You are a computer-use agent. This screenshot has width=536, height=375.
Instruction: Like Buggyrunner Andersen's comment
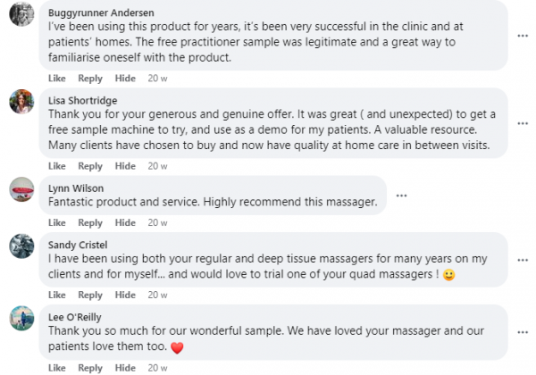[x=56, y=79]
